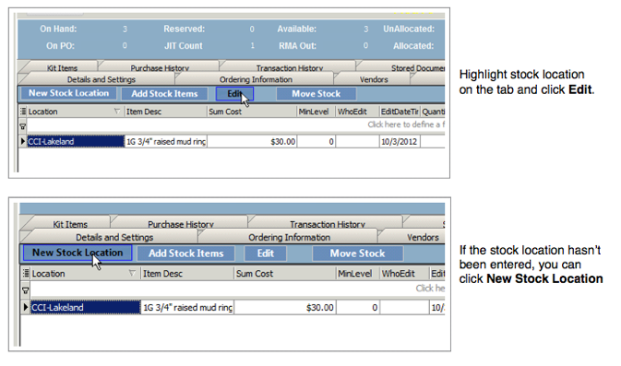Open the Details and Settings tab in the upper screenshot

click(101, 79)
